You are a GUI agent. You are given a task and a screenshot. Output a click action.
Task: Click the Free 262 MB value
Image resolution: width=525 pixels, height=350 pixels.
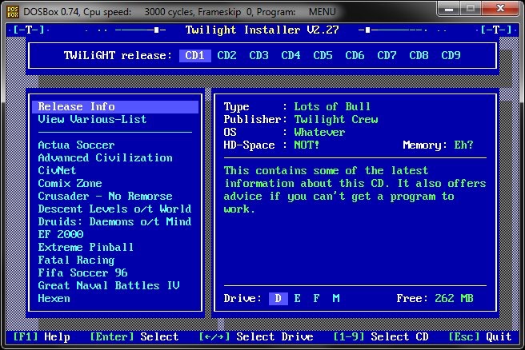tap(454, 299)
